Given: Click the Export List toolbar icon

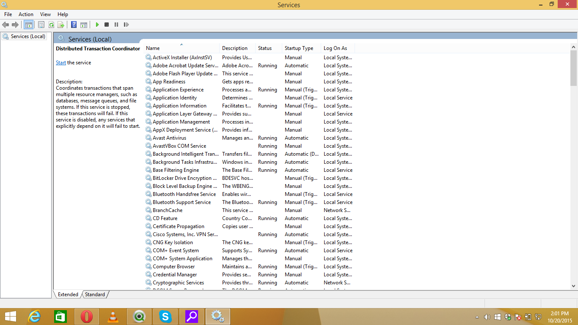Looking at the screenshot, I should 61,25.
